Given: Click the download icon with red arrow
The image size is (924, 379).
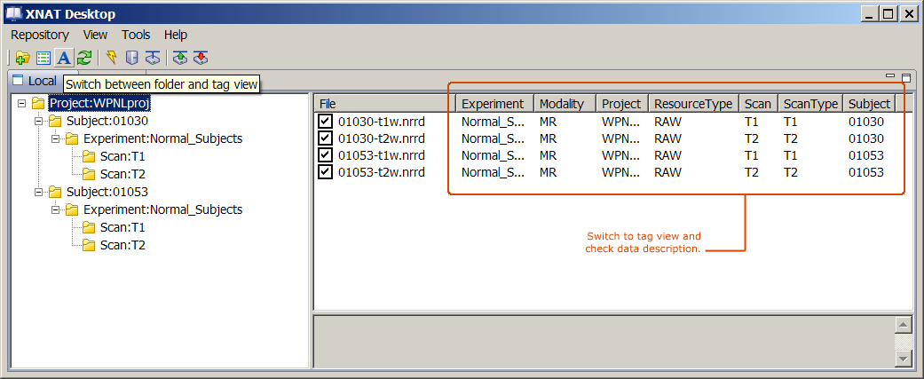Looking at the screenshot, I should pos(201,58).
